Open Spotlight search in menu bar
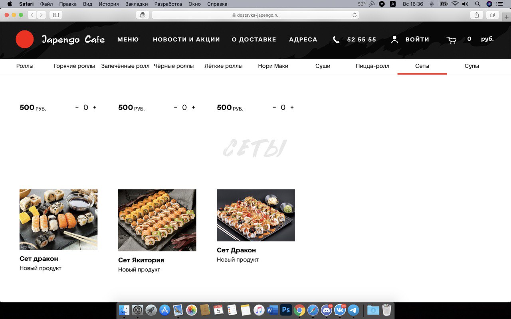The width and height of the screenshot is (511, 319). point(477,4)
